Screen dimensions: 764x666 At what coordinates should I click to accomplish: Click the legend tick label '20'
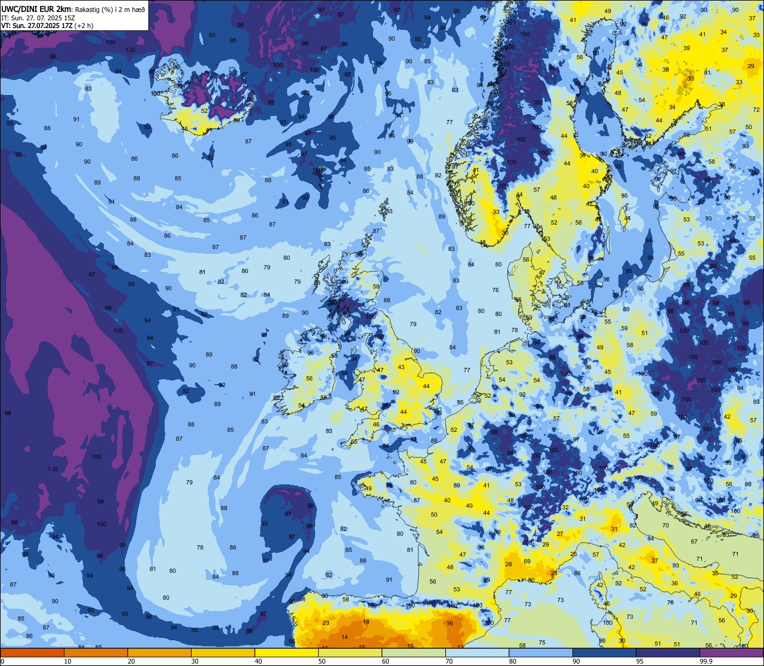(x=131, y=661)
